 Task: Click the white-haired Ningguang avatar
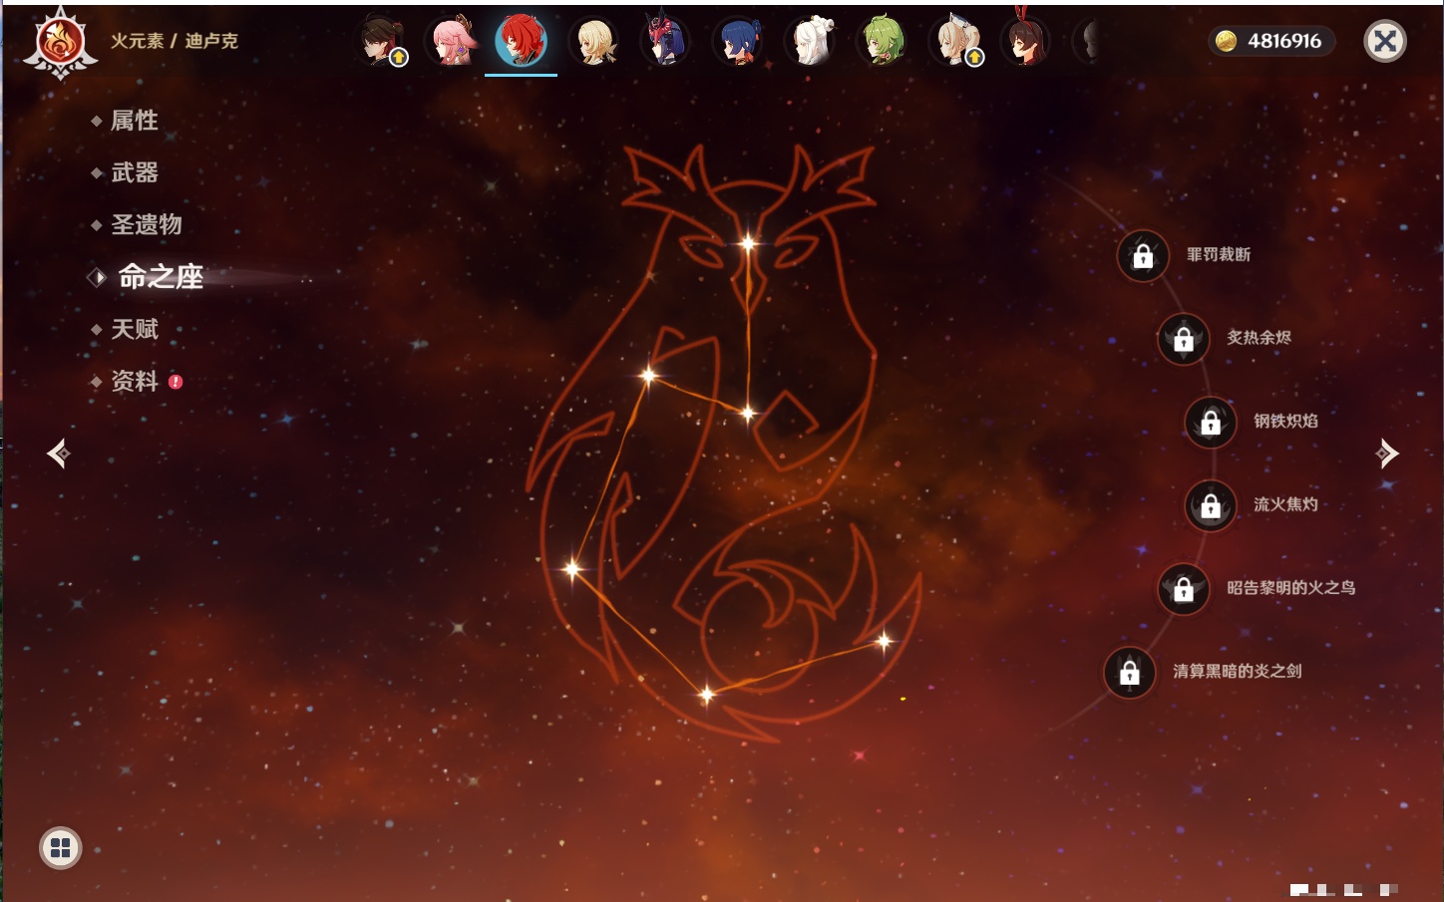[811, 42]
